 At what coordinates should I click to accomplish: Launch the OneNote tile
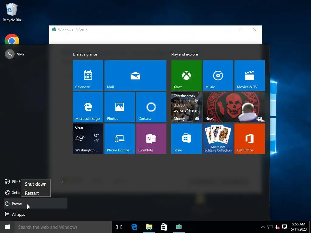(x=151, y=138)
